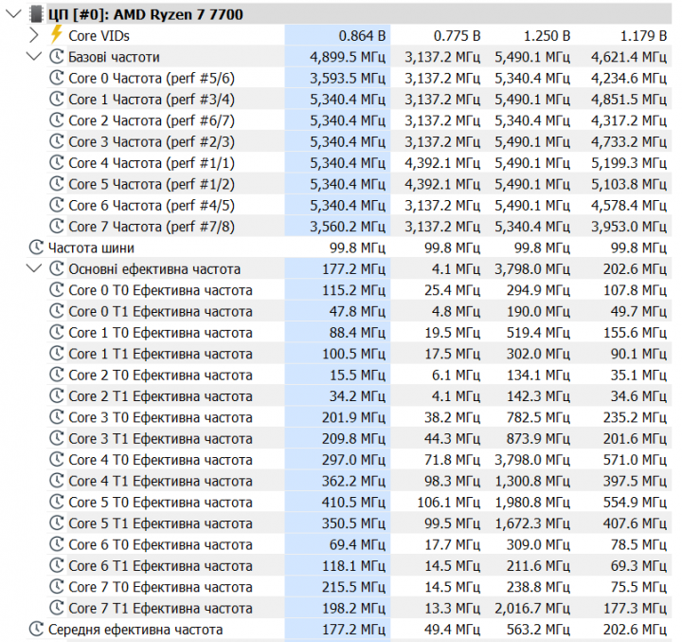The height and width of the screenshot is (642, 682).
Task: Select Core 5 T0 Ефективна частота label
Action: [160, 503]
